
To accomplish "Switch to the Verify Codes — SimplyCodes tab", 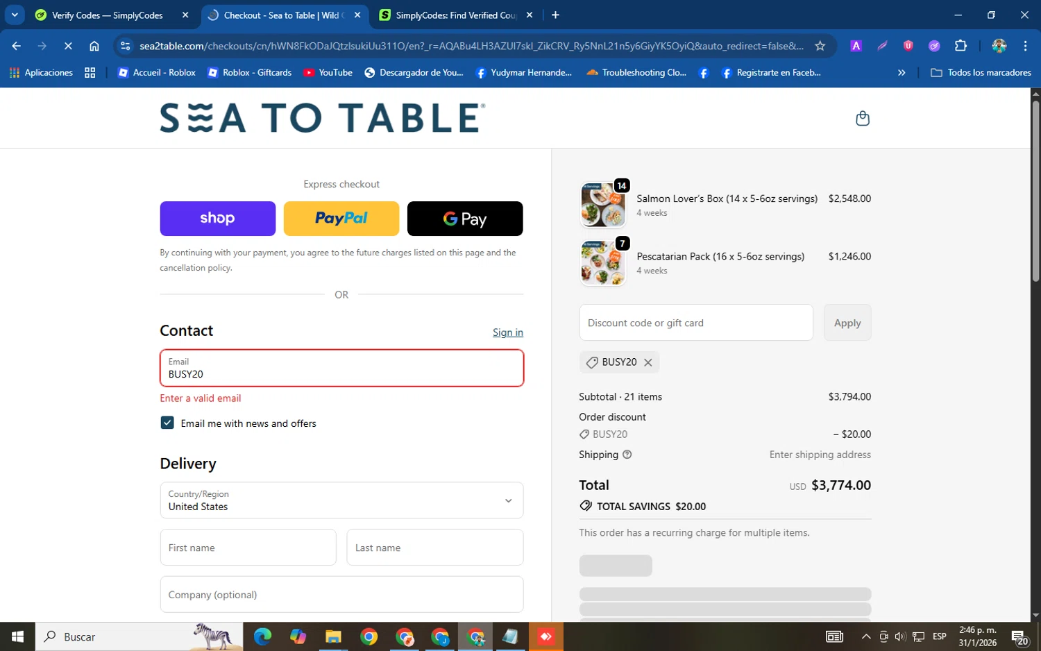I will (x=108, y=15).
